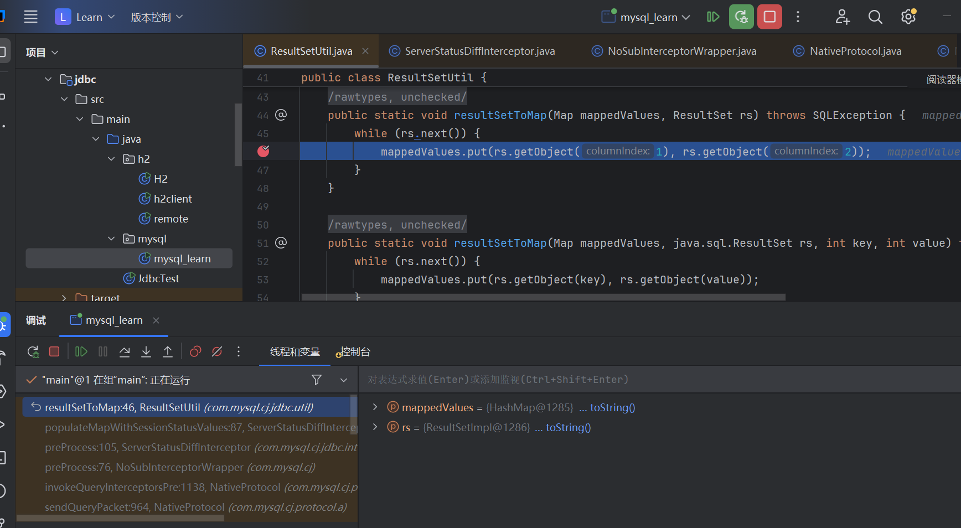Close mysql_learn debug session tab
Image resolution: width=961 pixels, height=528 pixels.
coord(156,320)
